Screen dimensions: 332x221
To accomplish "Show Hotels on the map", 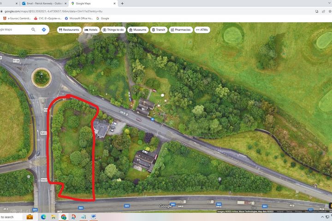I will (91, 29).
